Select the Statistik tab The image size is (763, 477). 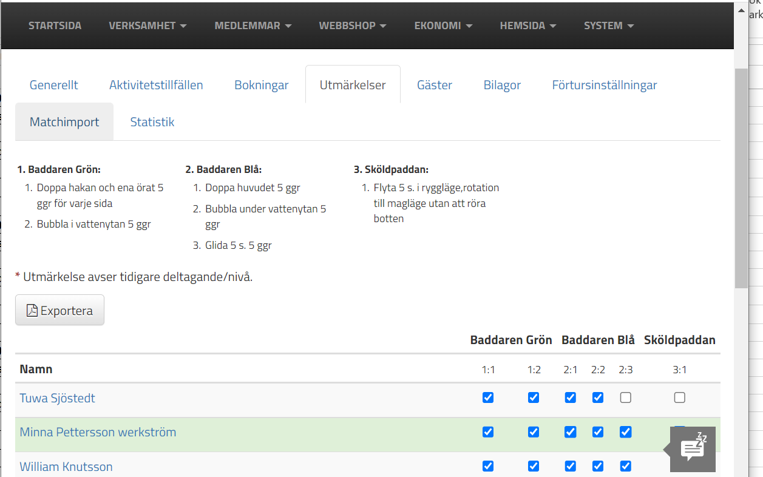[x=152, y=122]
